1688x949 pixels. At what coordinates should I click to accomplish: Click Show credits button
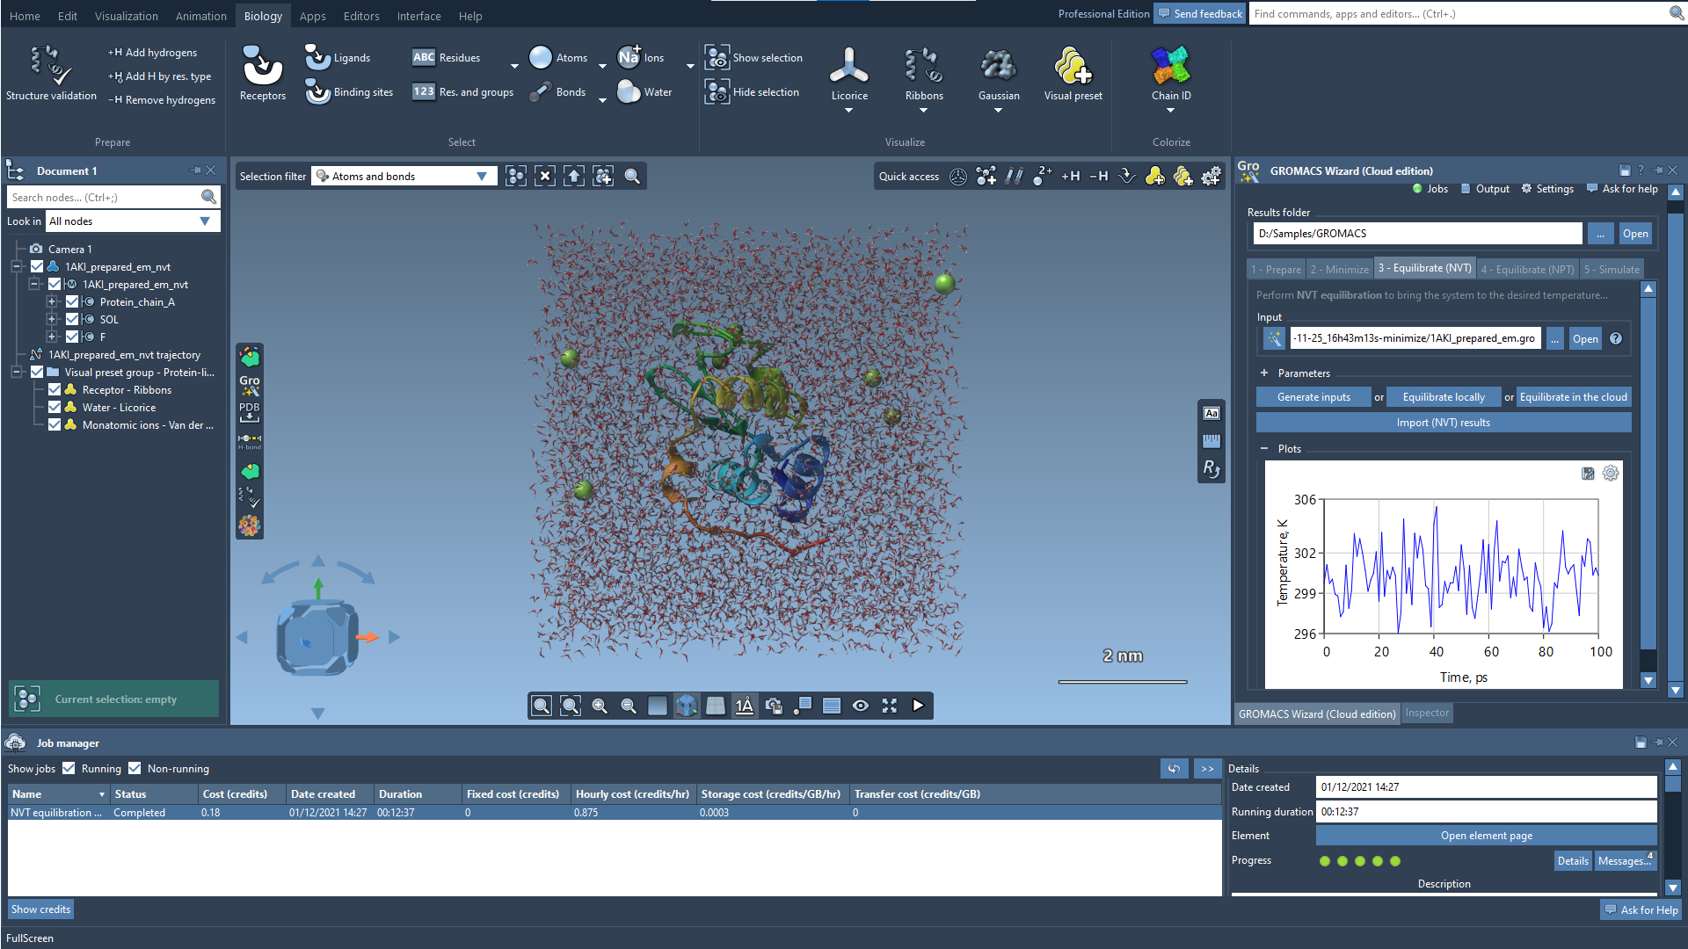(x=40, y=909)
